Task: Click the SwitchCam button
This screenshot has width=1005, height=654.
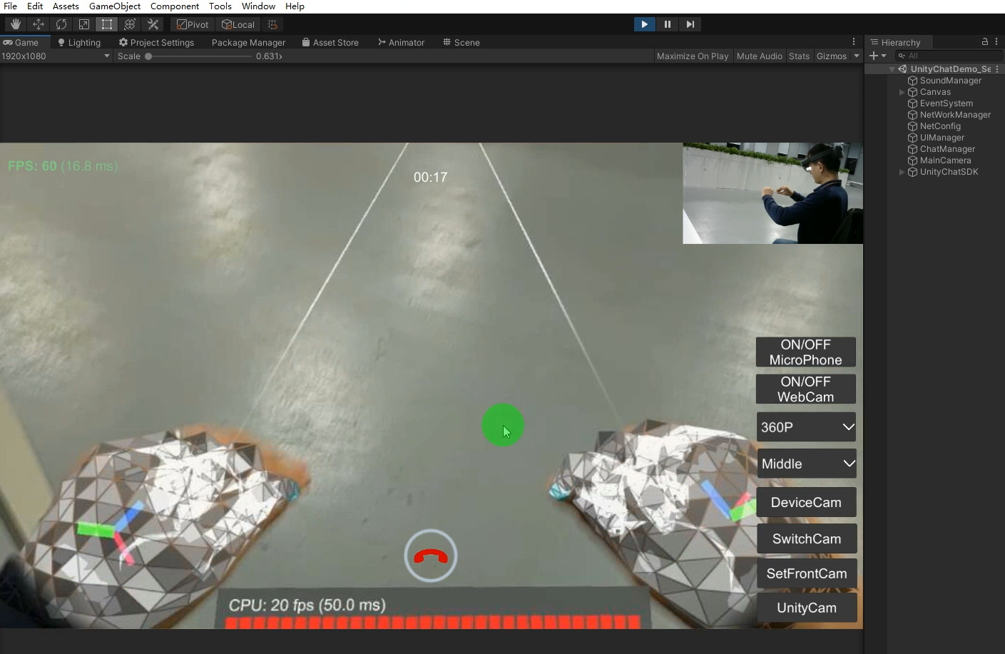Action: pyautogui.click(x=807, y=539)
